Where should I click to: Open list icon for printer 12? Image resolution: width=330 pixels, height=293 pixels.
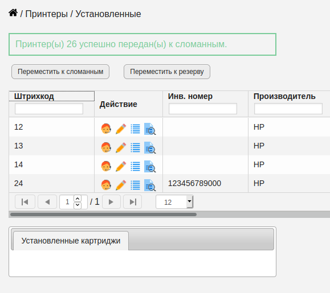(135, 129)
